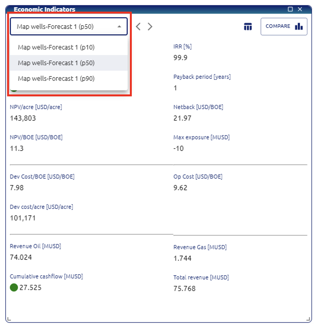This screenshot has width=314, height=324.
Task: Pick the highlighted Forecast 1 (p50) option
Action: pyautogui.click(x=56, y=63)
